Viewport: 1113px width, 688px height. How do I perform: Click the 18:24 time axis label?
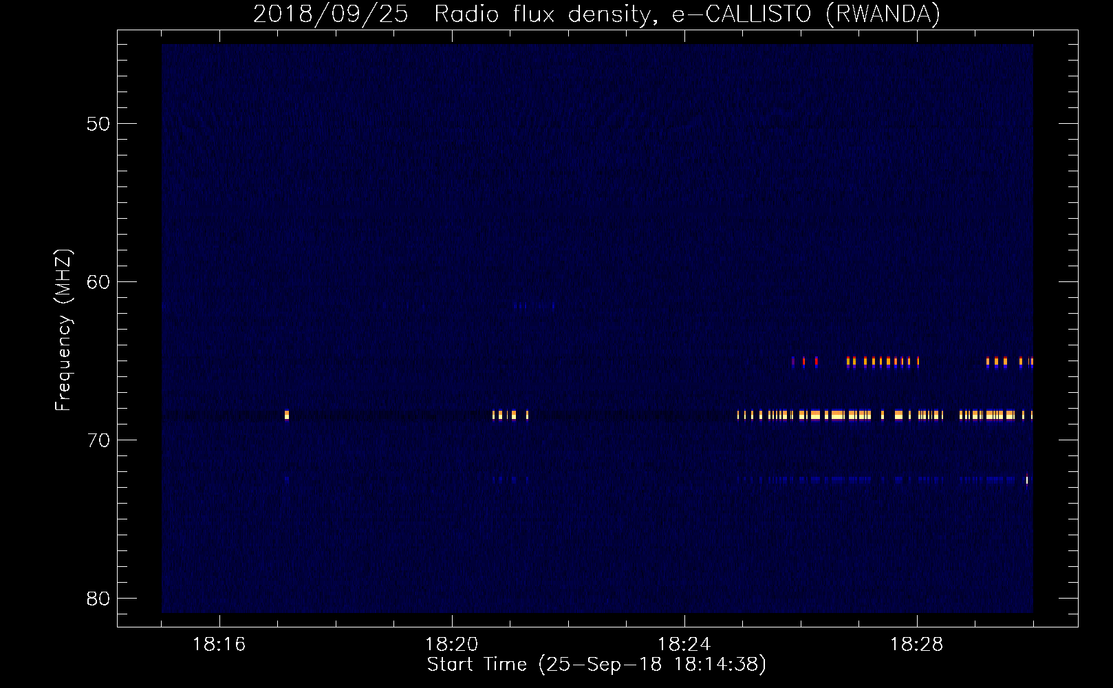pos(684,645)
